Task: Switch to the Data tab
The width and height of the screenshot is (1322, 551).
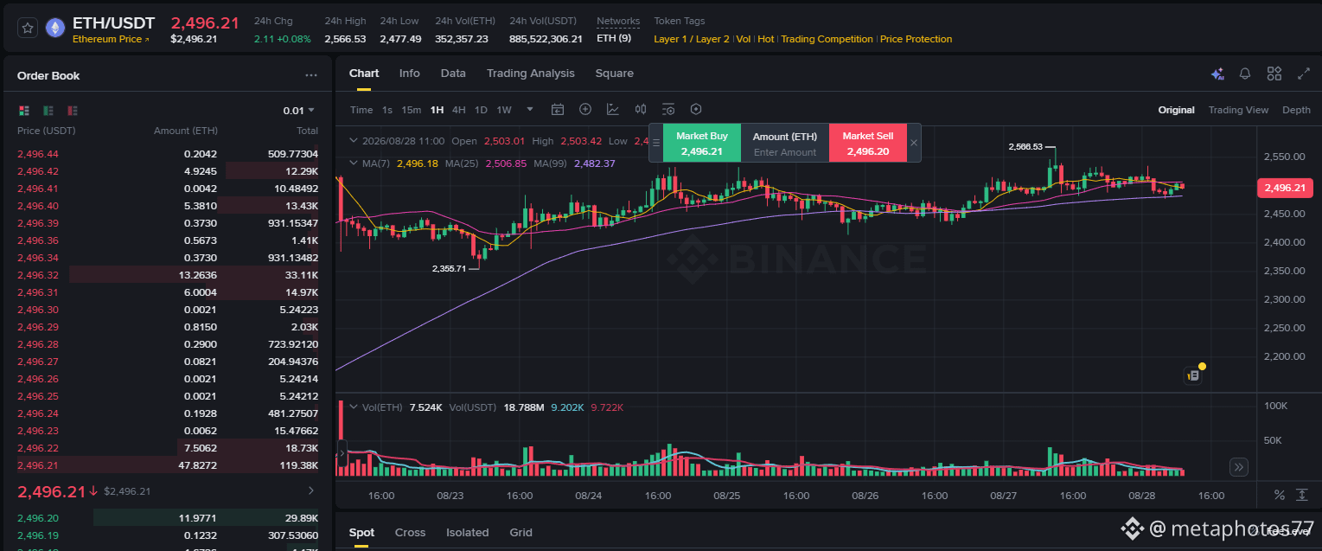Action: click(x=453, y=74)
